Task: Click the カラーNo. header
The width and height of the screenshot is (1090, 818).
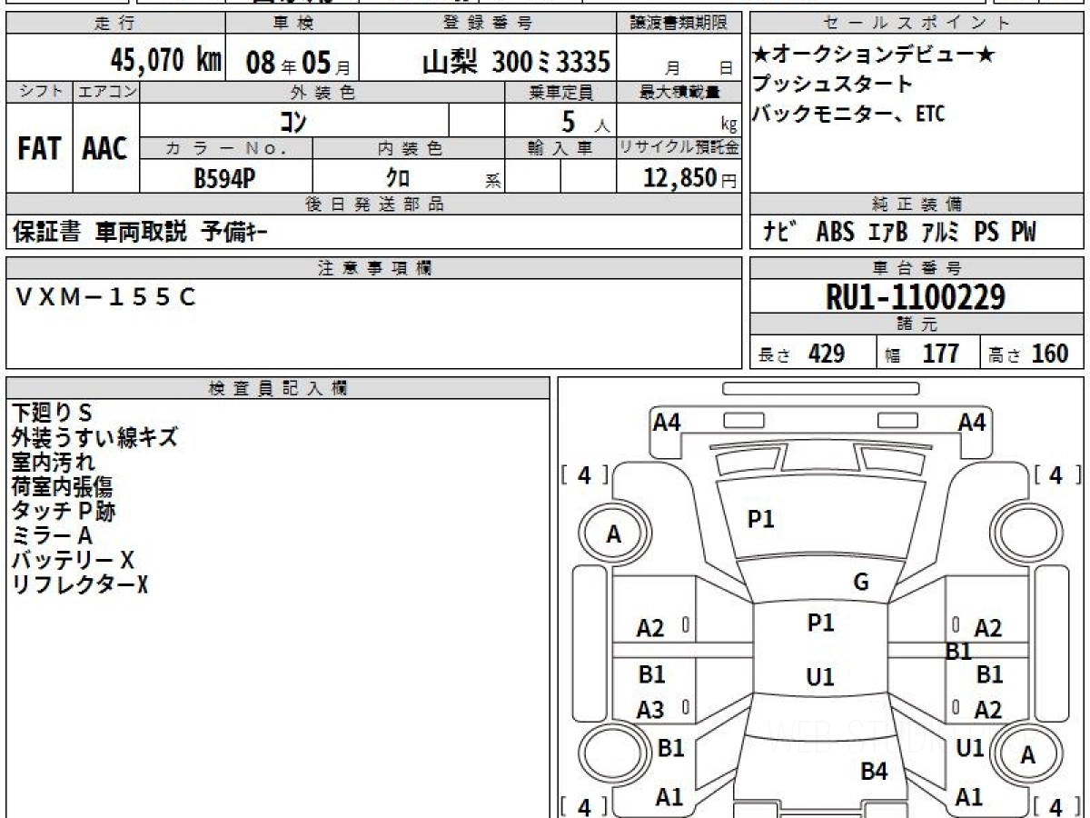Action: [x=226, y=148]
